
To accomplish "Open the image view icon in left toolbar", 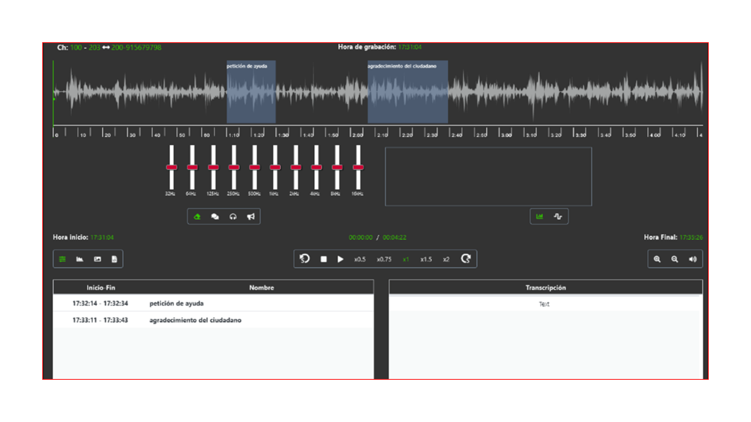I will pyautogui.click(x=97, y=259).
